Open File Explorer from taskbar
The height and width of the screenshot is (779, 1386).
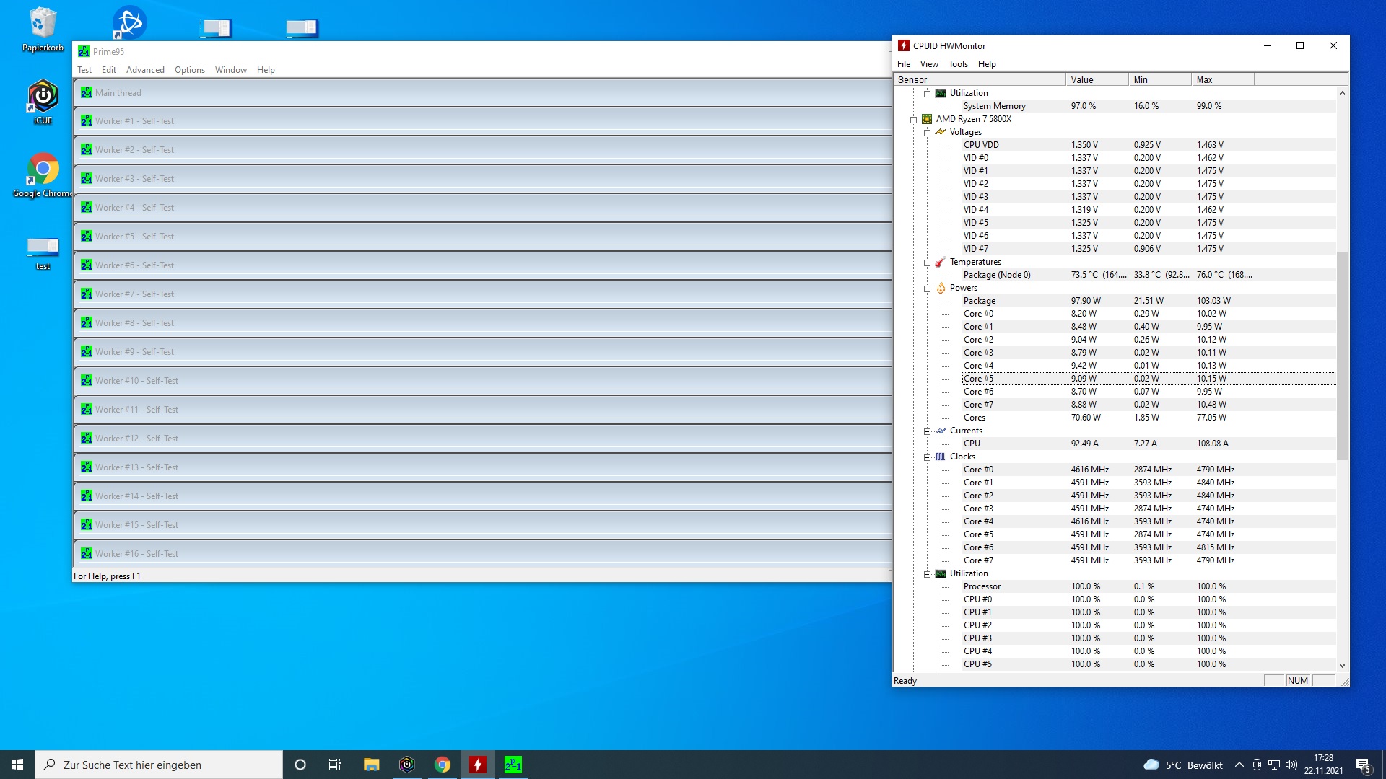pos(371,765)
